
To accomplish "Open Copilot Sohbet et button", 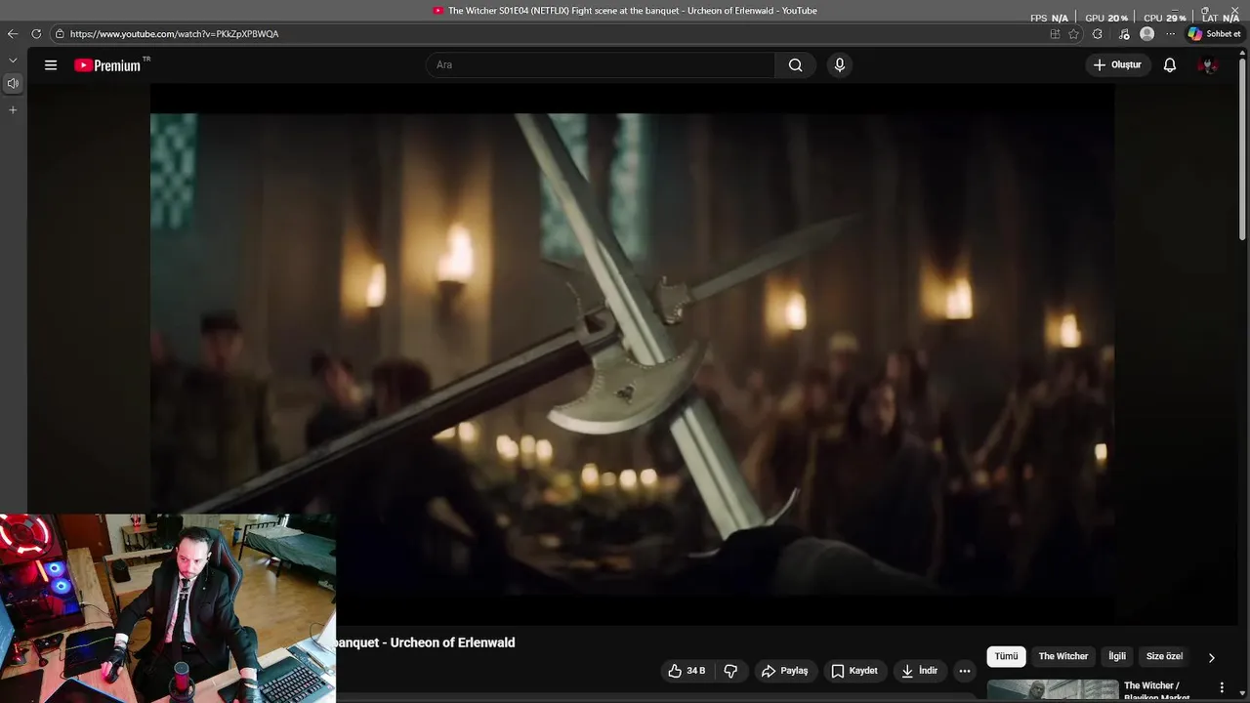I will (1214, 34).
